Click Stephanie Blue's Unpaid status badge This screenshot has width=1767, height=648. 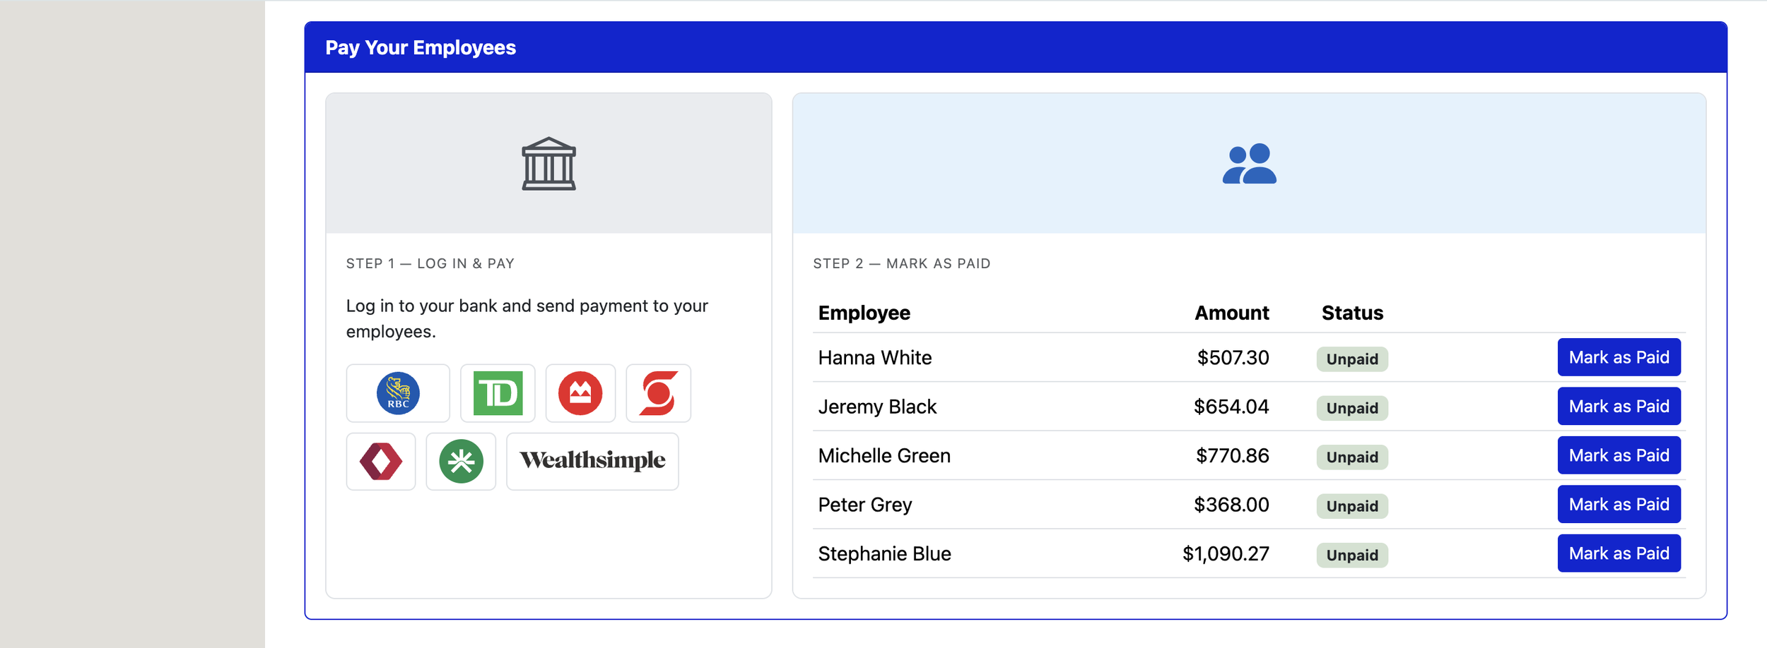coord(1352,556)
